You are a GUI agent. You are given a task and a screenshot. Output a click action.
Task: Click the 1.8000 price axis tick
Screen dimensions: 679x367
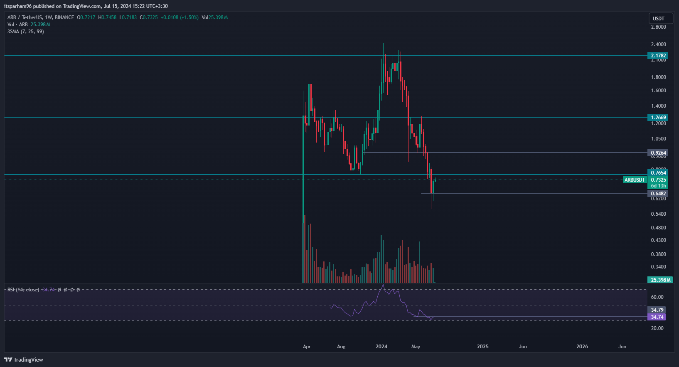click(x=659, y=77)
